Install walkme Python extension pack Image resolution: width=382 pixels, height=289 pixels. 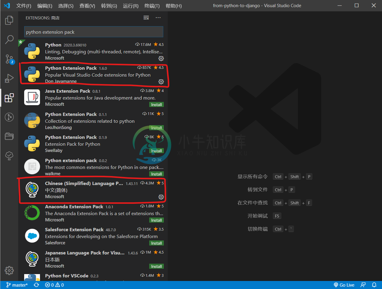tap(156, 174)
